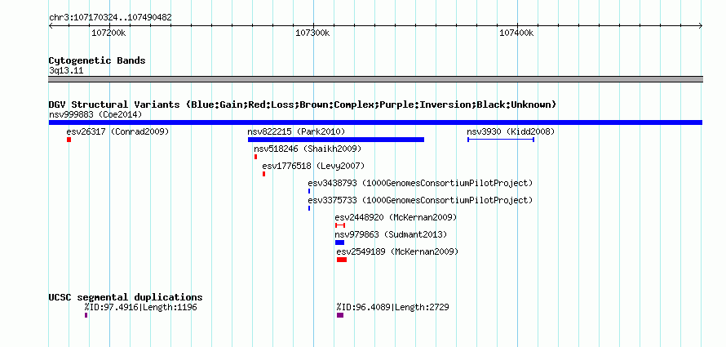The height and width of the screenshot is (347, 726).
Task: Click the chr3:107170324..107490482 coordinates text
Action: pos(110,18)
